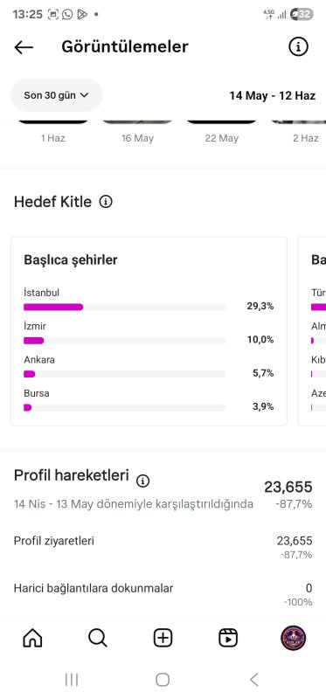This screenshot has width=326, height=699.
Task: Open the Search magnifier tab
Action: [x=98, y=638]
